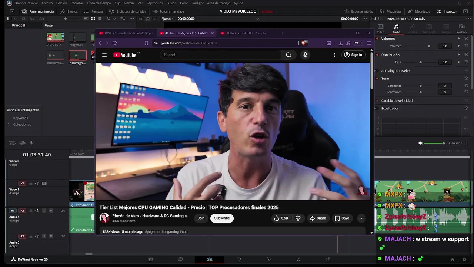Open the Efectos panel in DaVinci
Image resolution: width=474 pixels, height=267 pixels.
coord(69,11)
